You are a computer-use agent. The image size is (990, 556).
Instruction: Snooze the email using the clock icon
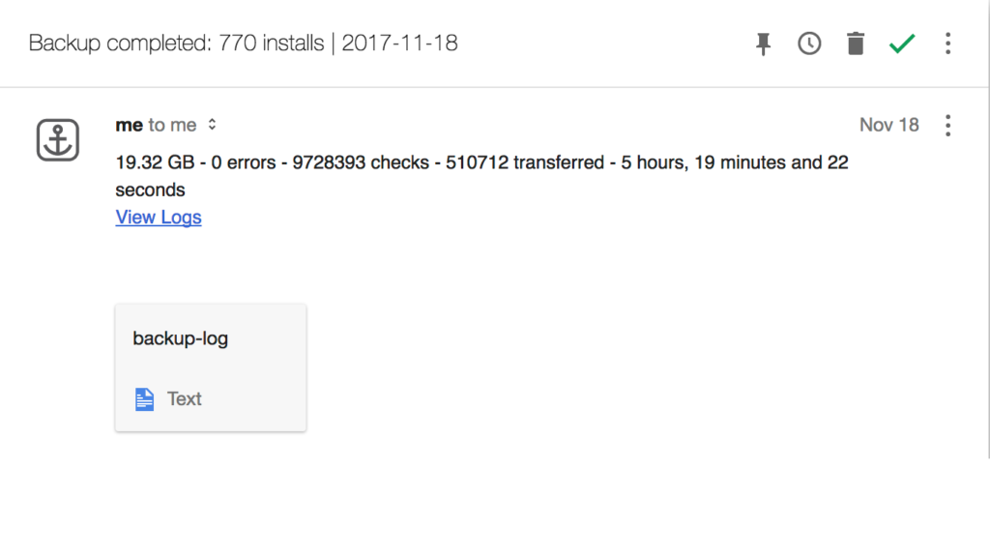(809, 44)
